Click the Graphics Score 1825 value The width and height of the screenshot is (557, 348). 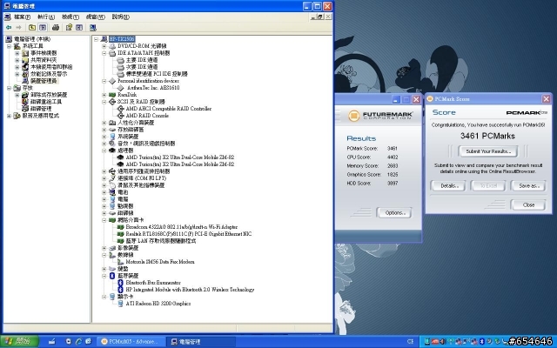393,175
